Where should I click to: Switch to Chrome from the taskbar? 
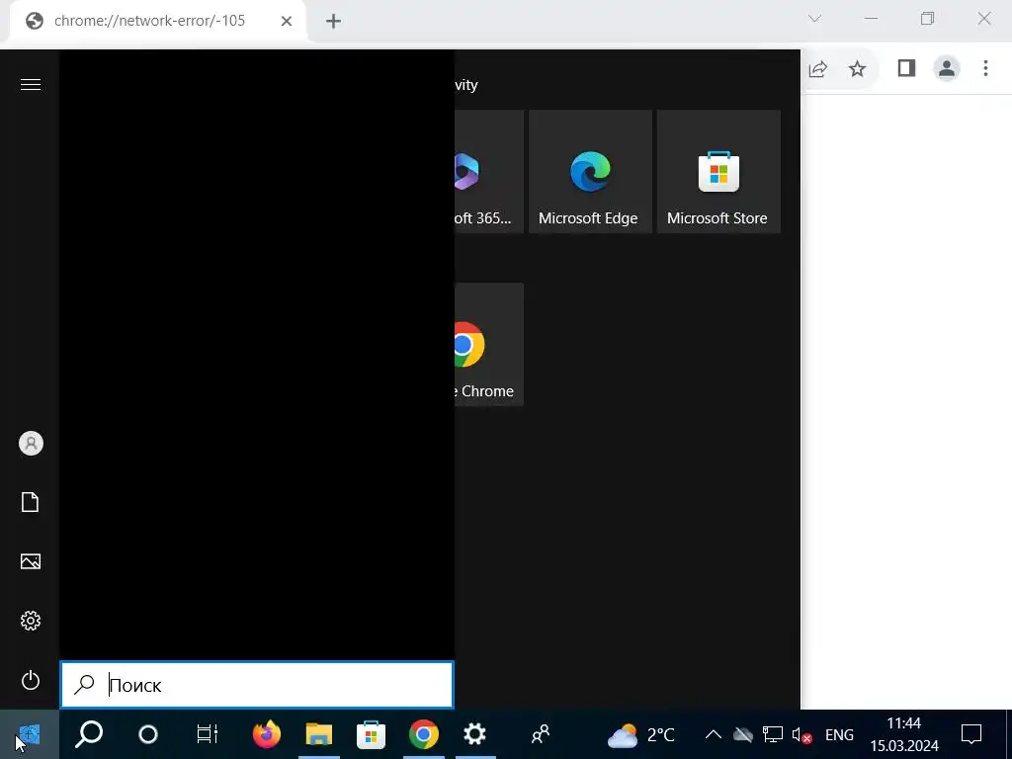(423, 734)
